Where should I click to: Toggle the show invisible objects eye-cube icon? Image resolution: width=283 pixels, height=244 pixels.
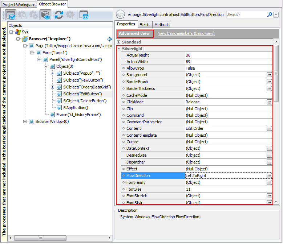[x=45, y=15]
